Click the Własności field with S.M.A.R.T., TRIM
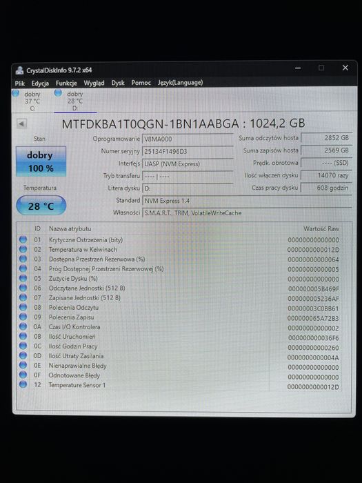 click(x=247, y=213)
